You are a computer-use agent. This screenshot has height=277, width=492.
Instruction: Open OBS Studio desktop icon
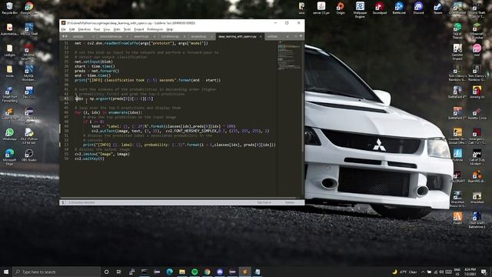(29, 155)
